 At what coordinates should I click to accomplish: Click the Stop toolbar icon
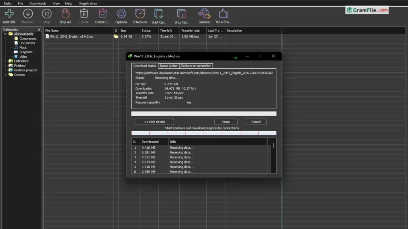[x=47, y=14]
